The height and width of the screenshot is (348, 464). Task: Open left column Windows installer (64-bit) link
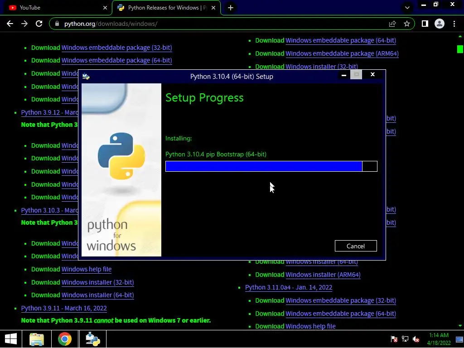pyautogui.click(x=98, y=295)
